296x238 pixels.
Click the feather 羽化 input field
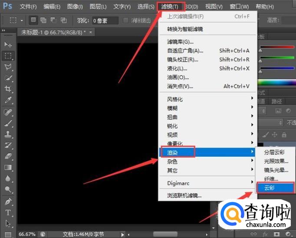105,20
